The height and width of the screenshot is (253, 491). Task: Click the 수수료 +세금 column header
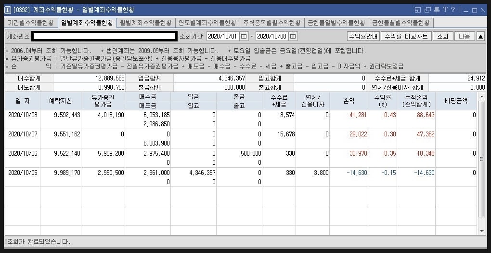click(279, 101)
